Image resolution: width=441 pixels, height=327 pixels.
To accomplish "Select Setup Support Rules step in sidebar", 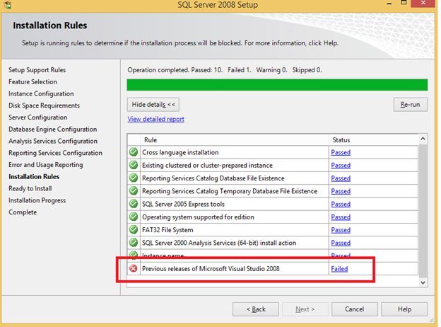I will pos(37,70).
